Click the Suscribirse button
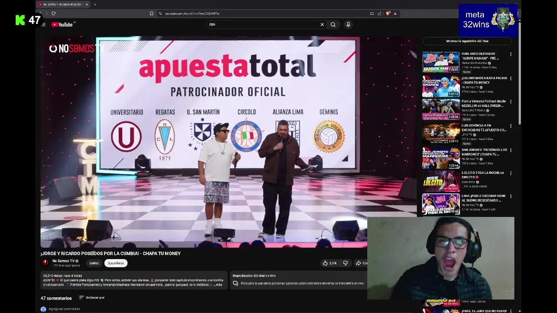 [116, 263]
